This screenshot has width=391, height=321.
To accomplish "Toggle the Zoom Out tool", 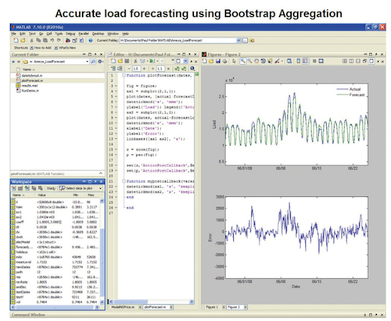I will pyautogui.click(x=249, y=61).
